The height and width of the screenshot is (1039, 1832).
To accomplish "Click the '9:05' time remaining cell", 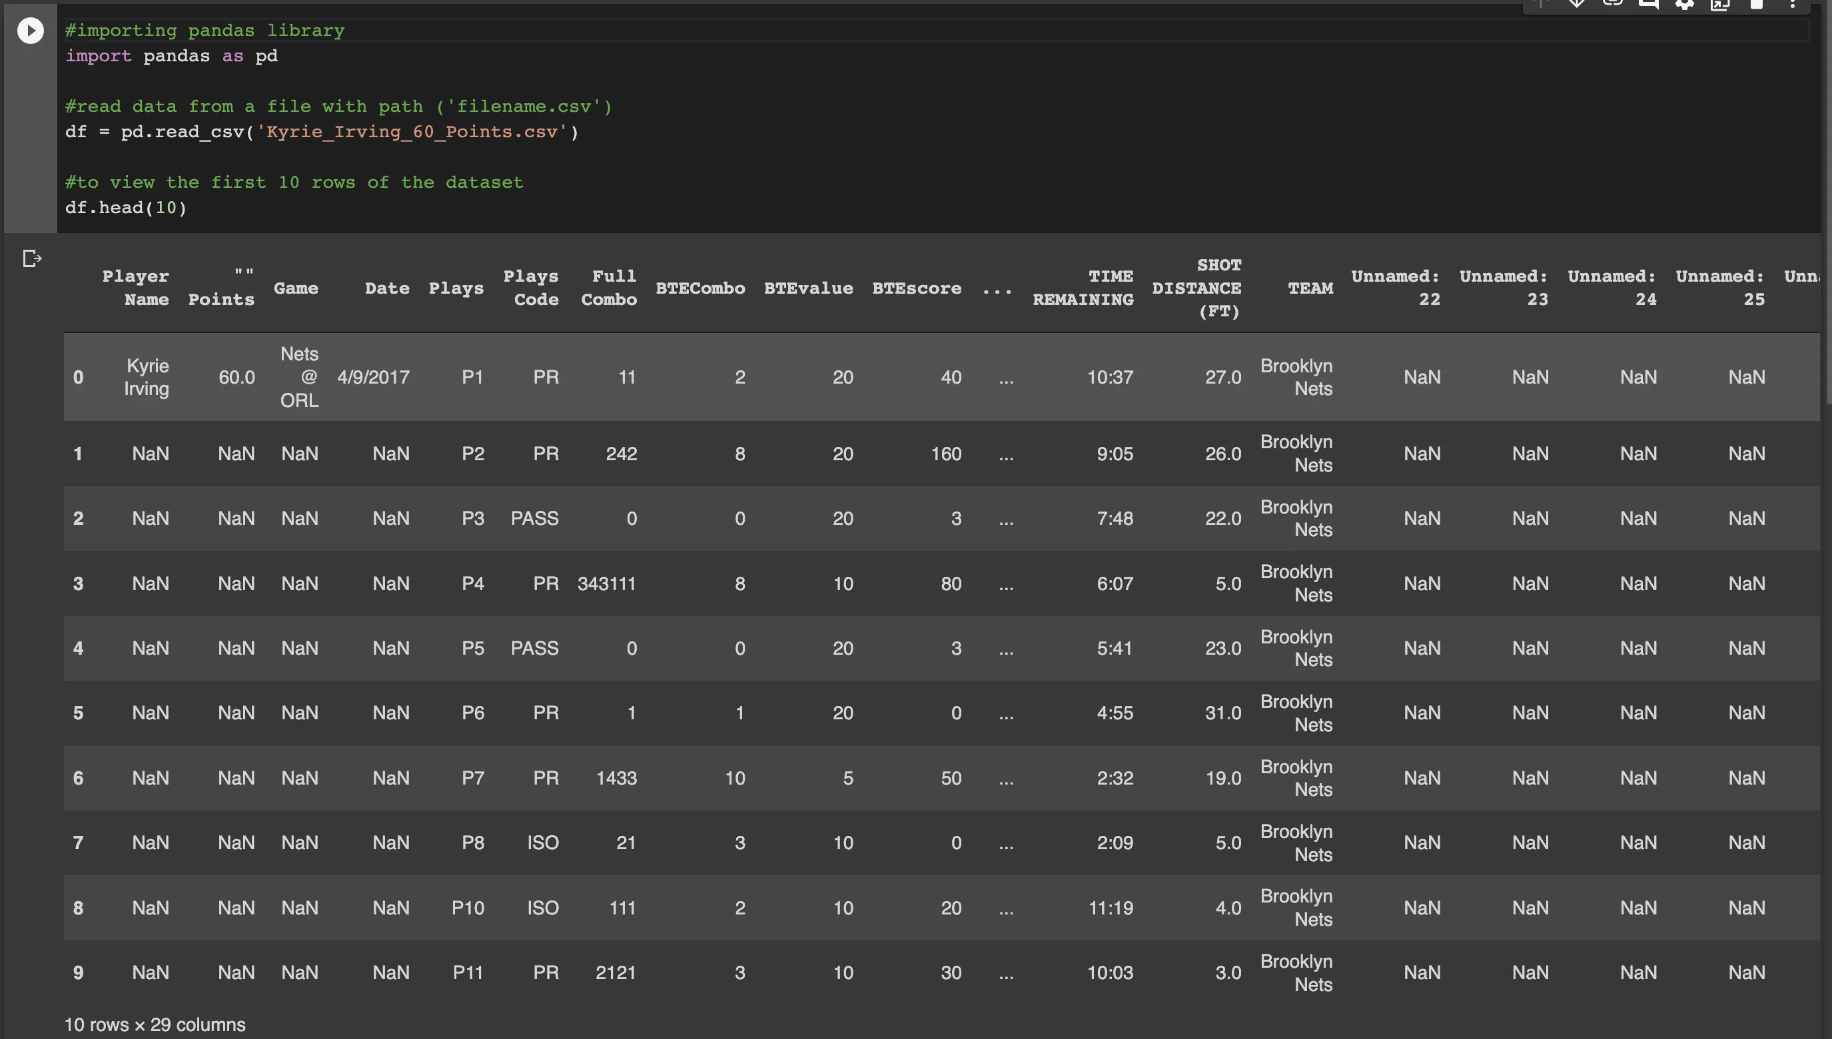I will coord(1115,454).
